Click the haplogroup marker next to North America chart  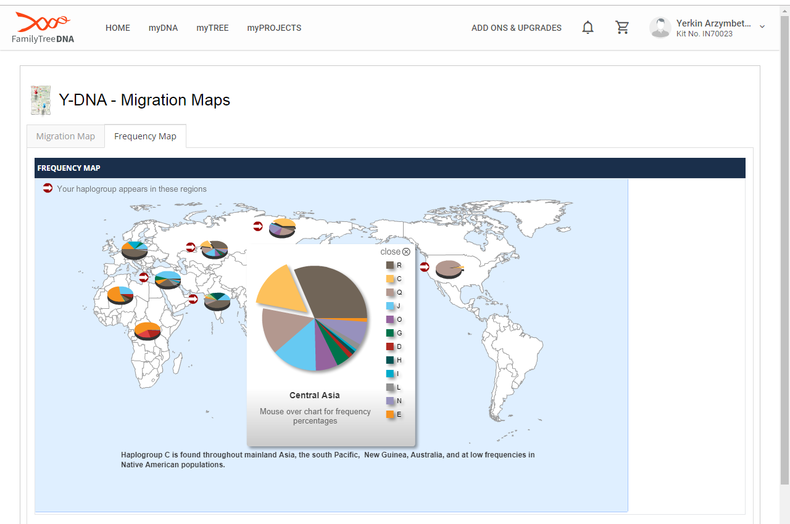(x=425, y=267)
